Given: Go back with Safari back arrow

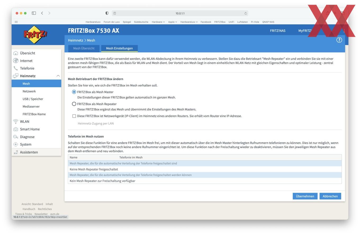Looking at the screenshot, I should (42, 13).
